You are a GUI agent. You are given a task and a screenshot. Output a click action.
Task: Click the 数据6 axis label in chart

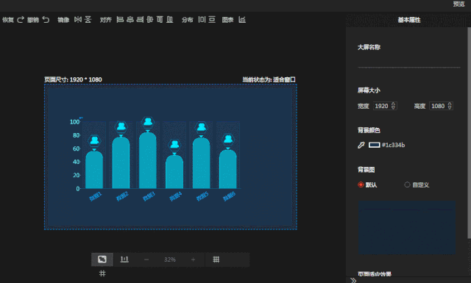pyautogui.click(x=229, y=196)
